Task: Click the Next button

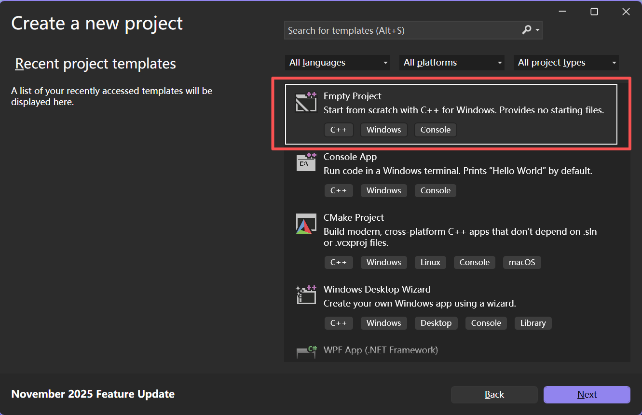Action: pos(587,395)
